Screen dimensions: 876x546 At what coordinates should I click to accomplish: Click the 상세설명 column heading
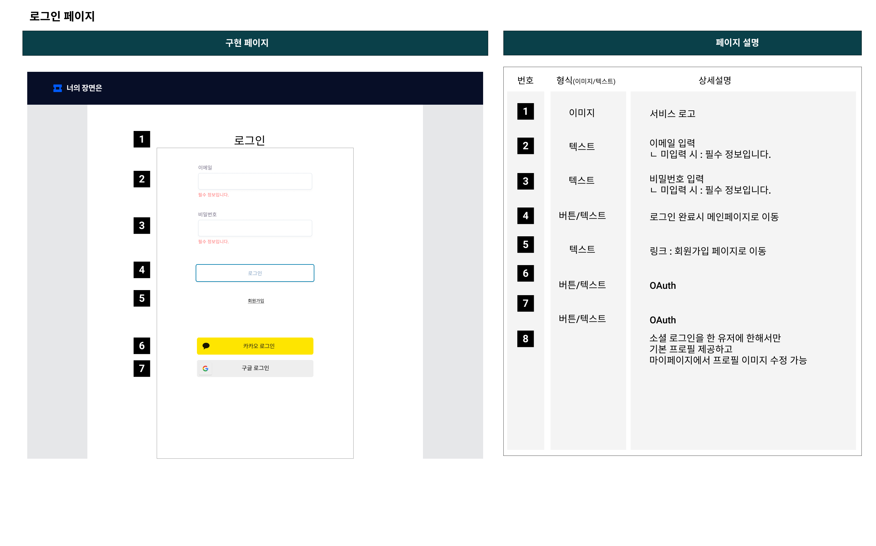click(715, 80)
